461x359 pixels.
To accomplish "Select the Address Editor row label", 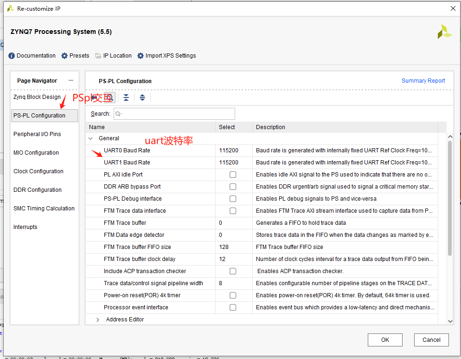I will click(x=125, y=320).
